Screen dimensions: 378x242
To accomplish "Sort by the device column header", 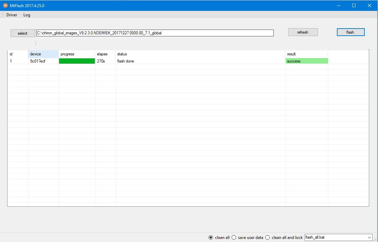I will pyautogui.click(x=43, y=54).
